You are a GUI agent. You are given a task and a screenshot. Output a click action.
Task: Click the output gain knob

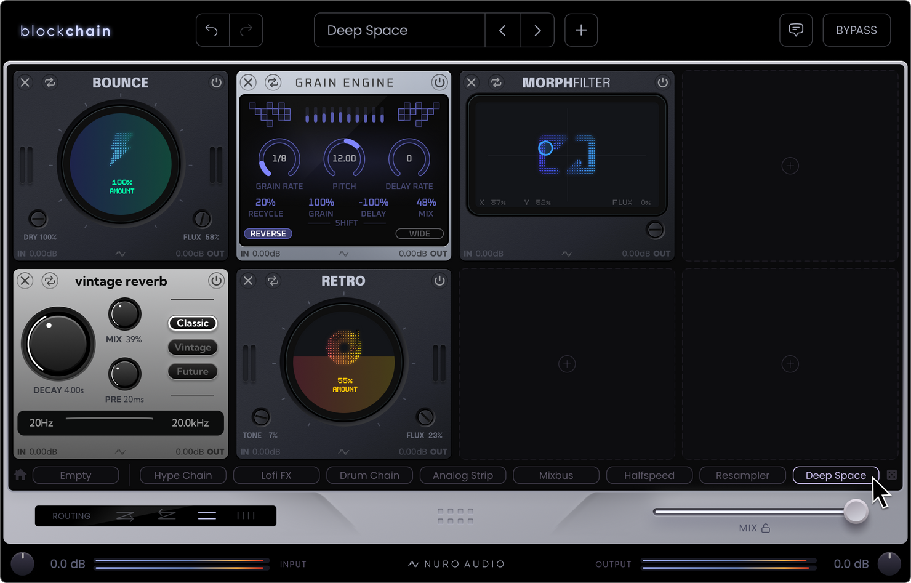click(x=889, y=564)
